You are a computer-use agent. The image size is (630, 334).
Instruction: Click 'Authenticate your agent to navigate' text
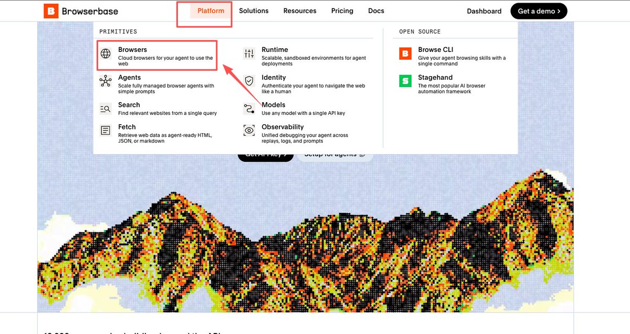point(313,89)
